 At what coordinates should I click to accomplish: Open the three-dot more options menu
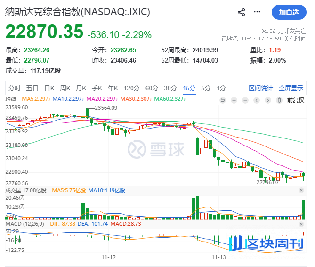(257, 12)
